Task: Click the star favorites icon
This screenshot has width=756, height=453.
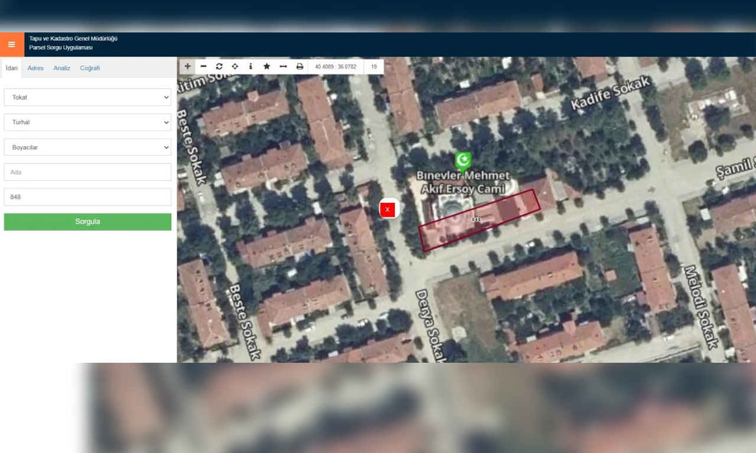Action: (266, 67)
